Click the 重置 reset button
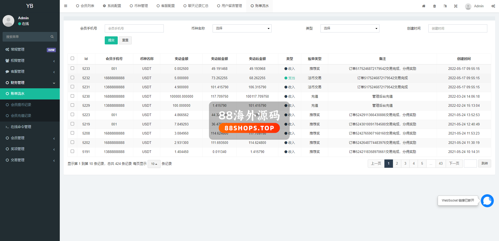 (125, 40)
